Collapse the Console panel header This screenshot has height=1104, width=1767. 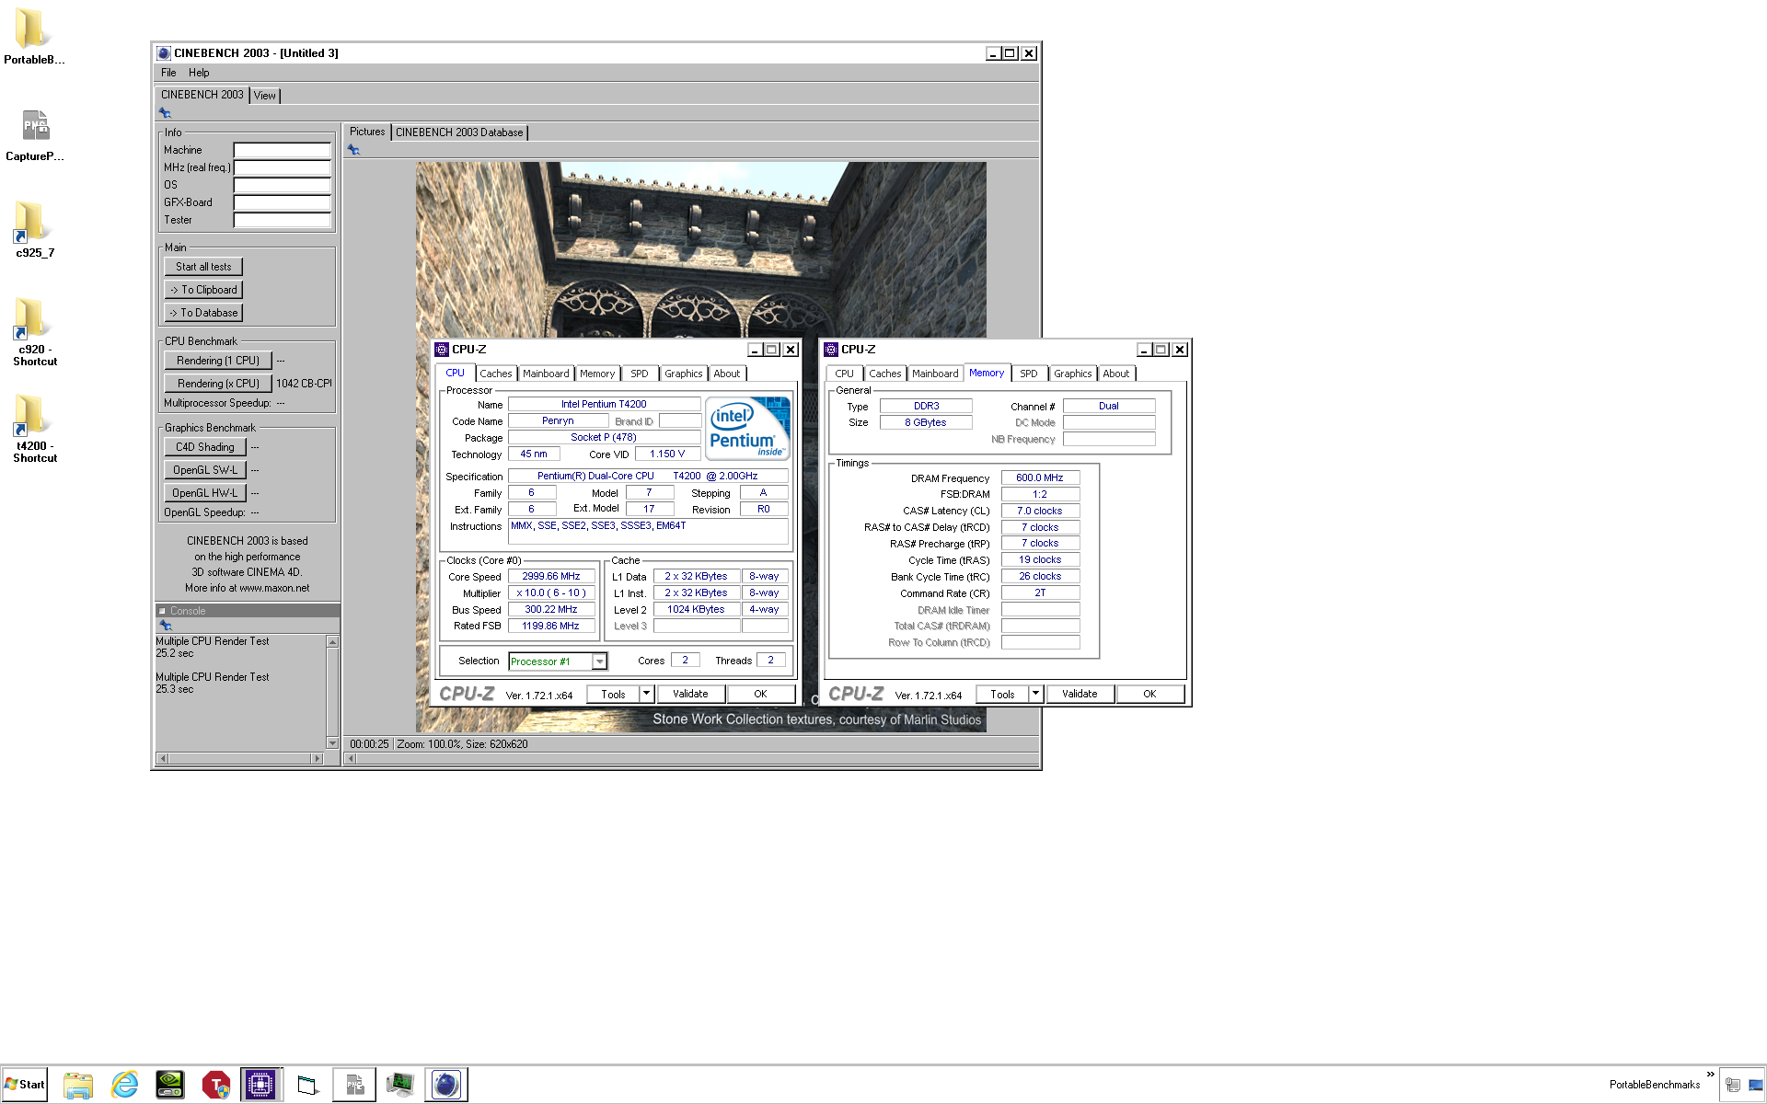click(x=163, y=611)
